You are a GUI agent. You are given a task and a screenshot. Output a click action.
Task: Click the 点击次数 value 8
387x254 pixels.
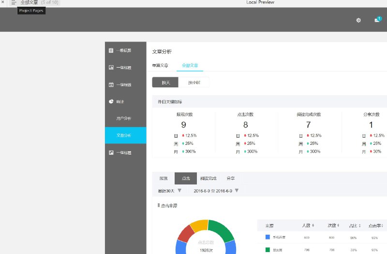246,125
